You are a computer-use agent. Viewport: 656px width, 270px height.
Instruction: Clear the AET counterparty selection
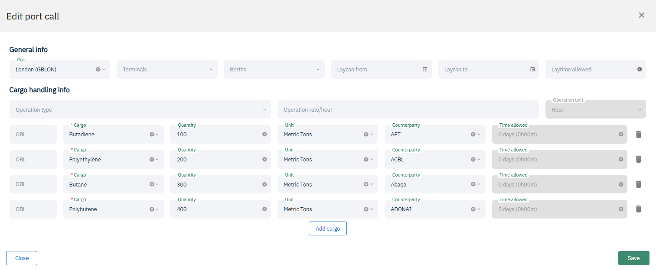[473, 134]
